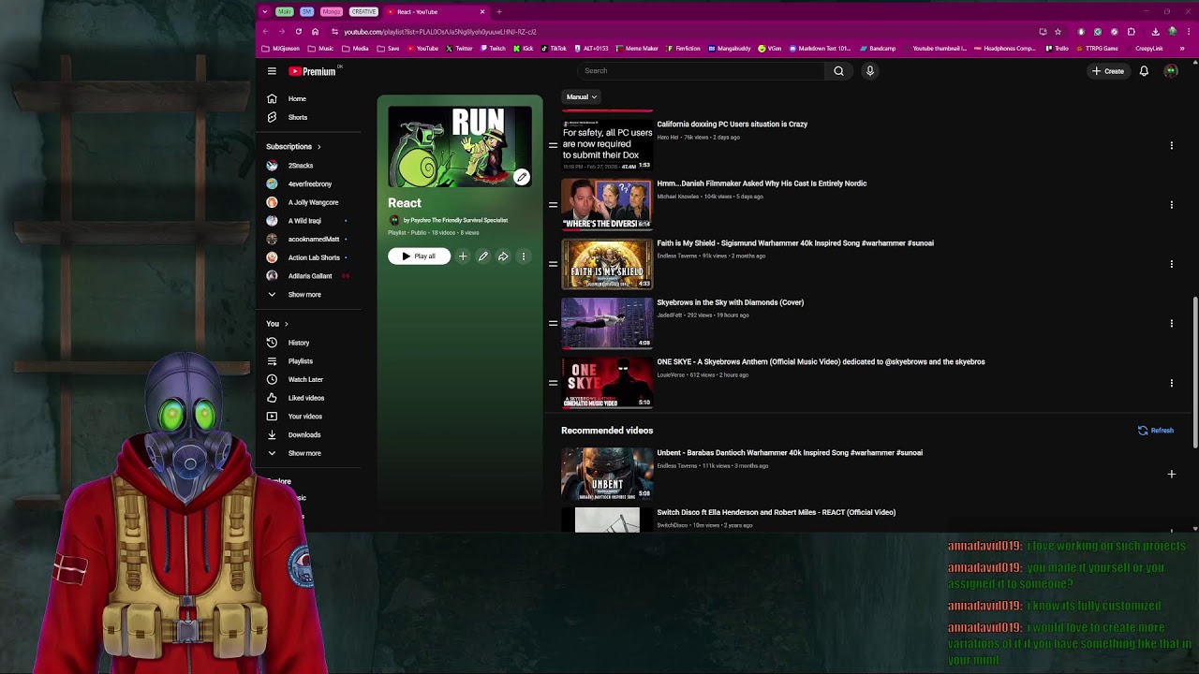Click the YouTube Premium logo
This screenshot has height=674, width=1199.
pyautogui.click(x=312, y=71)
